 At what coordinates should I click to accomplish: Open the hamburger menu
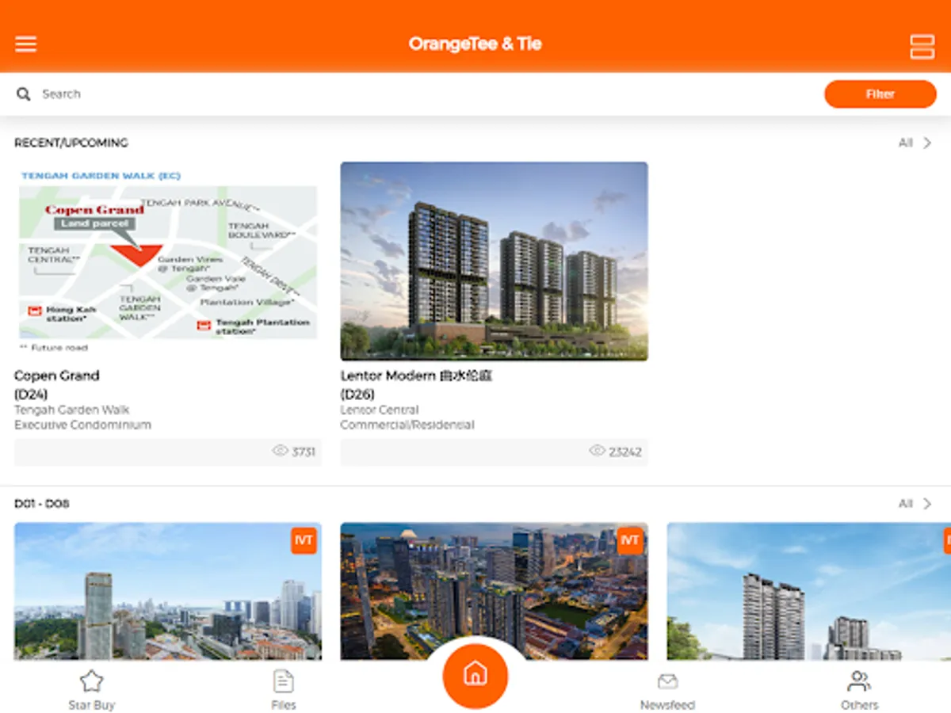(26, 44)
